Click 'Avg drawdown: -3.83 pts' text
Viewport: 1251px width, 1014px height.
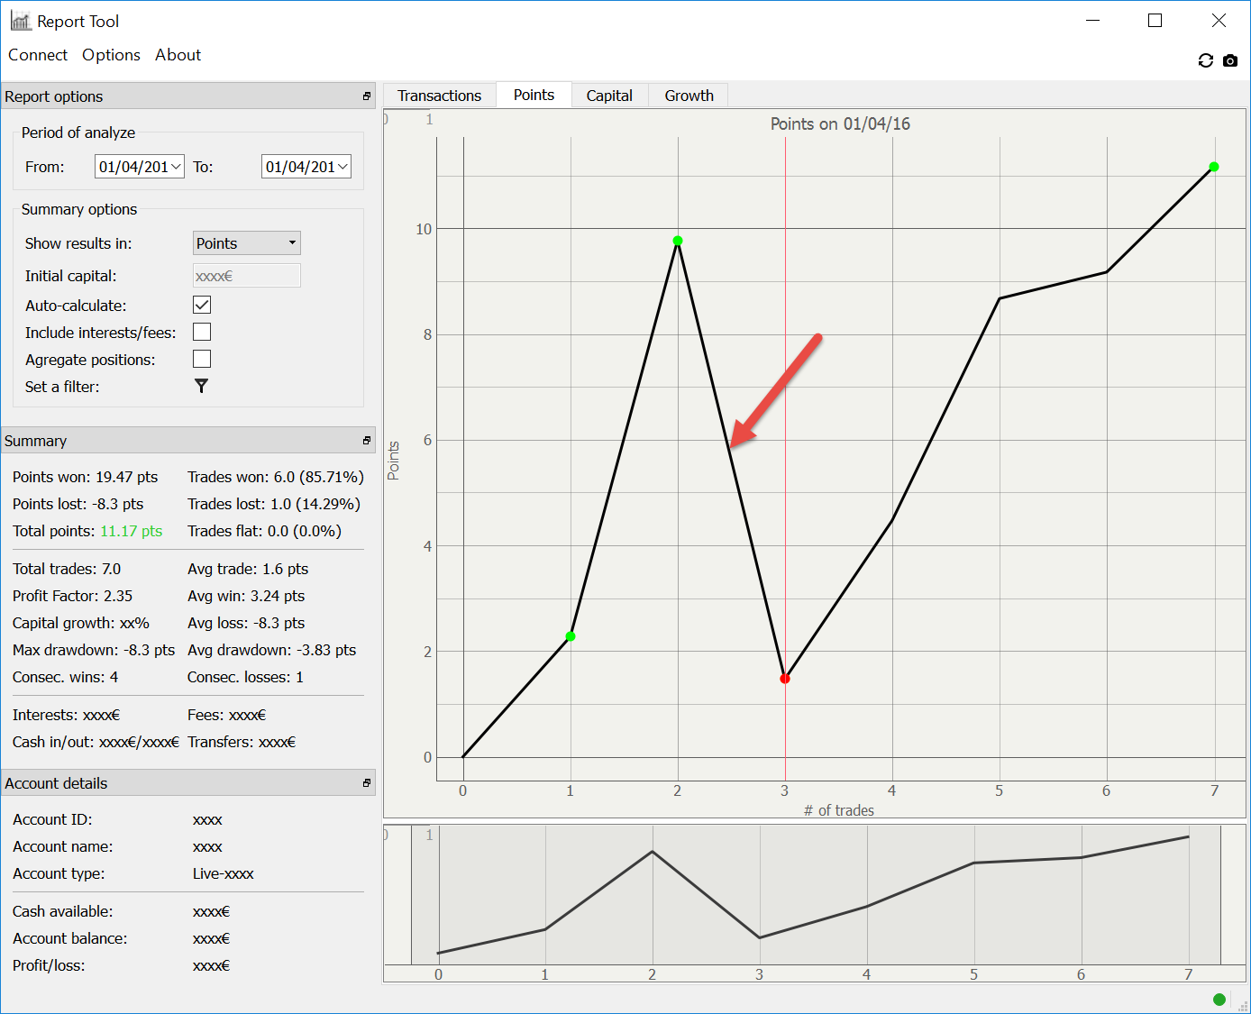tap(272, 650)
